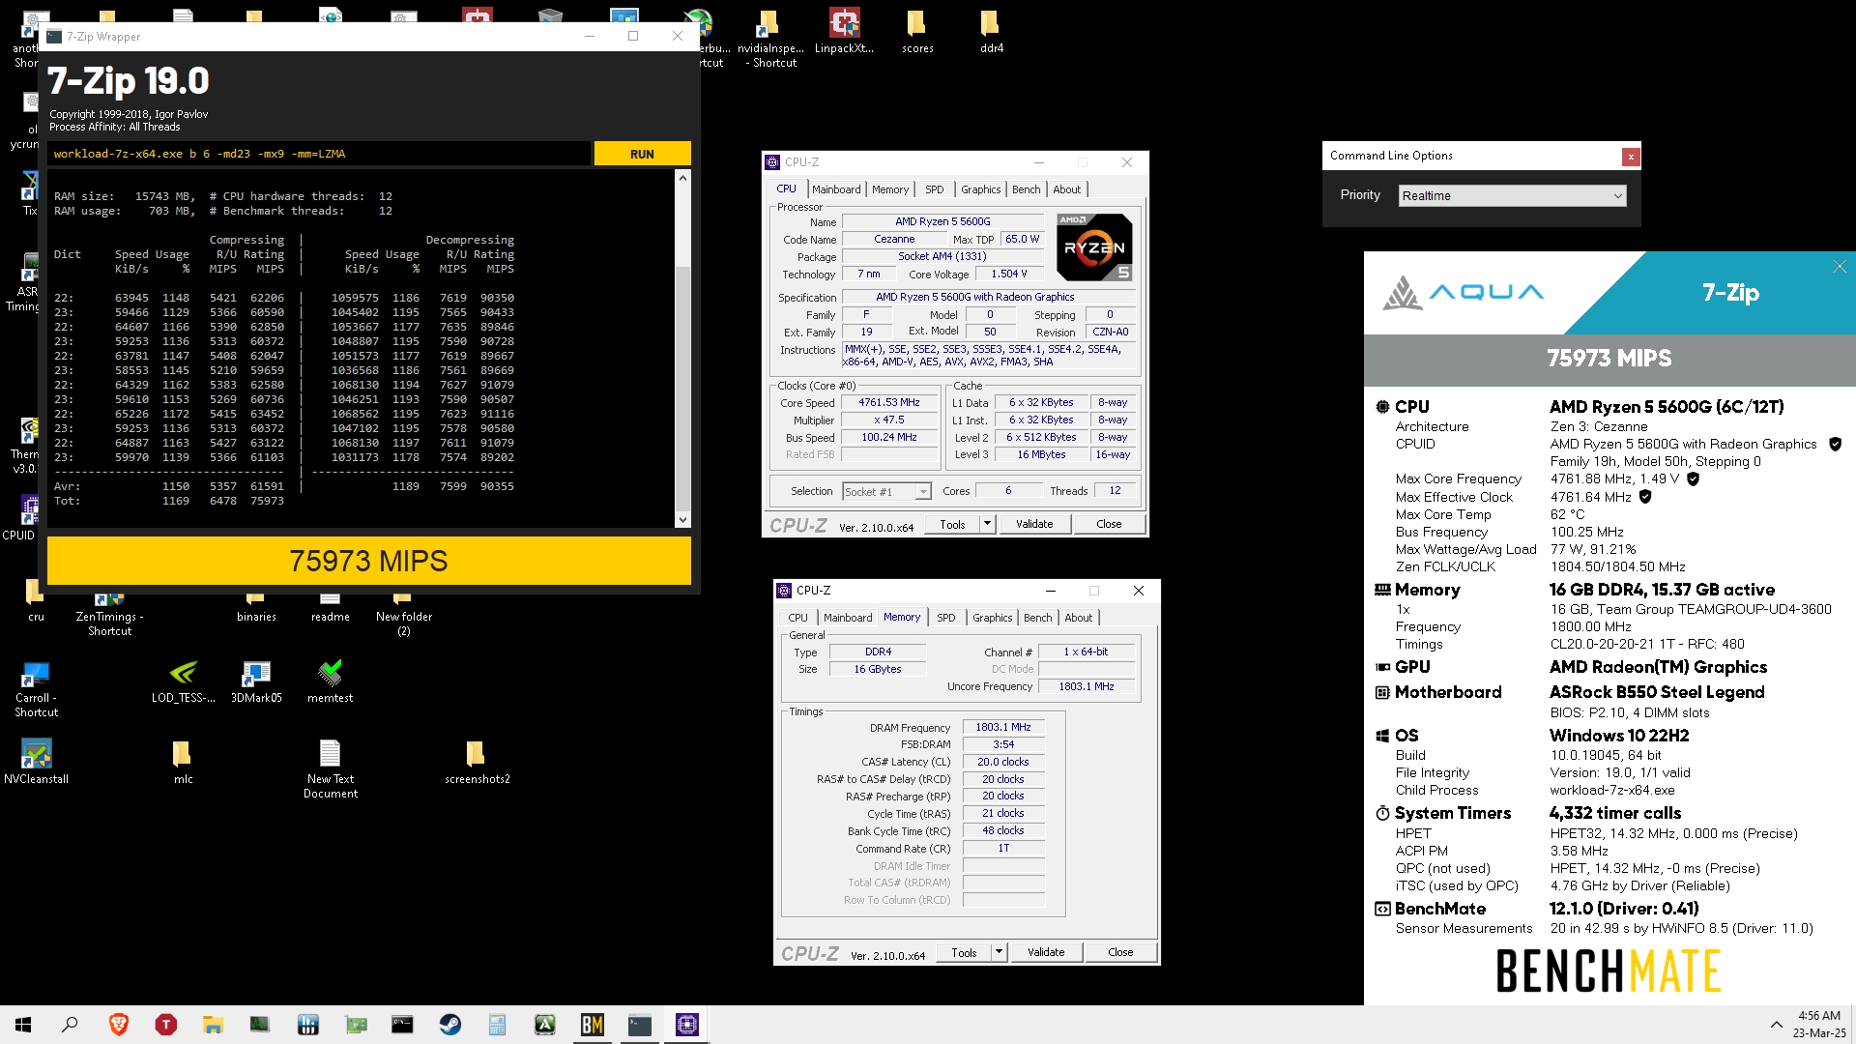The image size is (1856, 1044).
Task: Open the Calculator icon in the taskbar
Action: point(497,1025)
